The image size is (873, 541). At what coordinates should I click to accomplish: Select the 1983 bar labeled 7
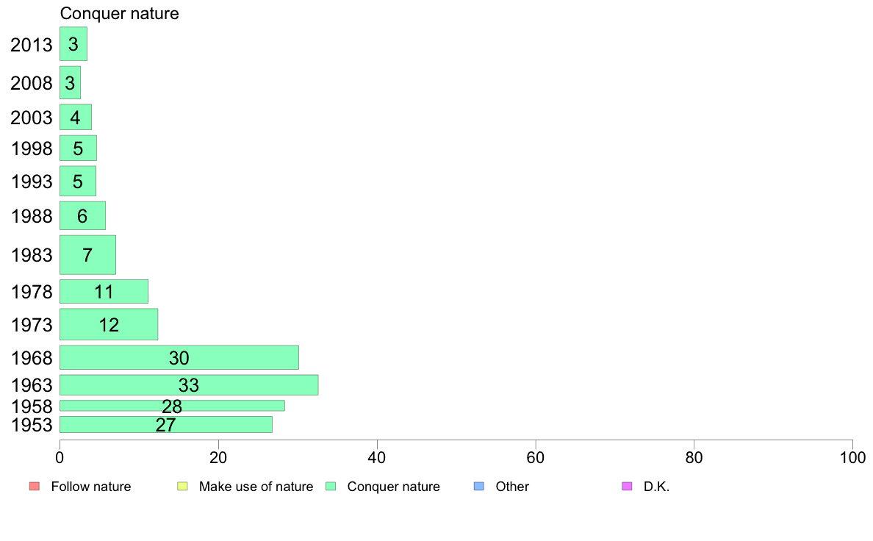point(87,254)
